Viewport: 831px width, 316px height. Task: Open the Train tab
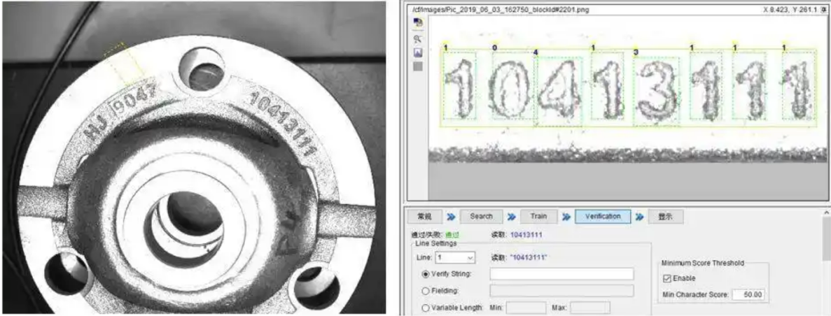coord(538,217)
